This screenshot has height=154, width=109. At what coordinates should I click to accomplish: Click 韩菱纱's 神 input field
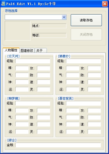click(x=73, y=82)
